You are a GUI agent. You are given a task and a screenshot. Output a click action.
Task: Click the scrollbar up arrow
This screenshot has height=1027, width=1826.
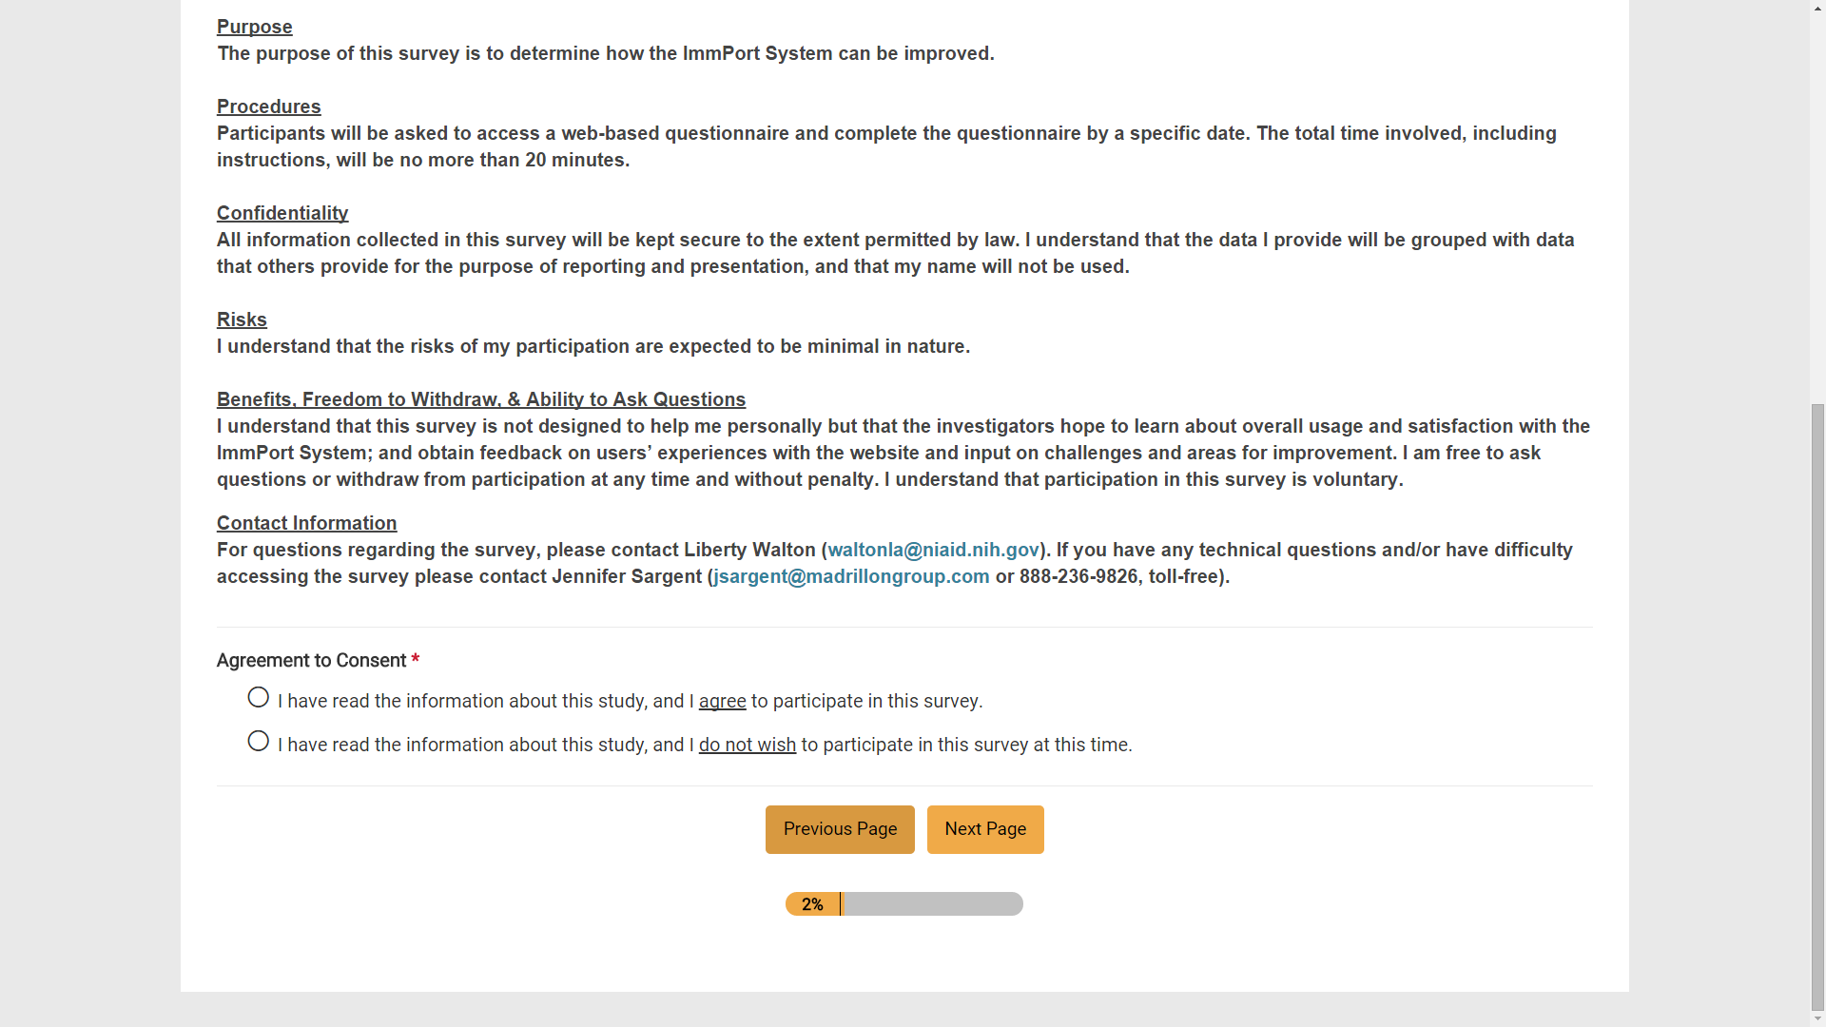(x=1817, y=8)
